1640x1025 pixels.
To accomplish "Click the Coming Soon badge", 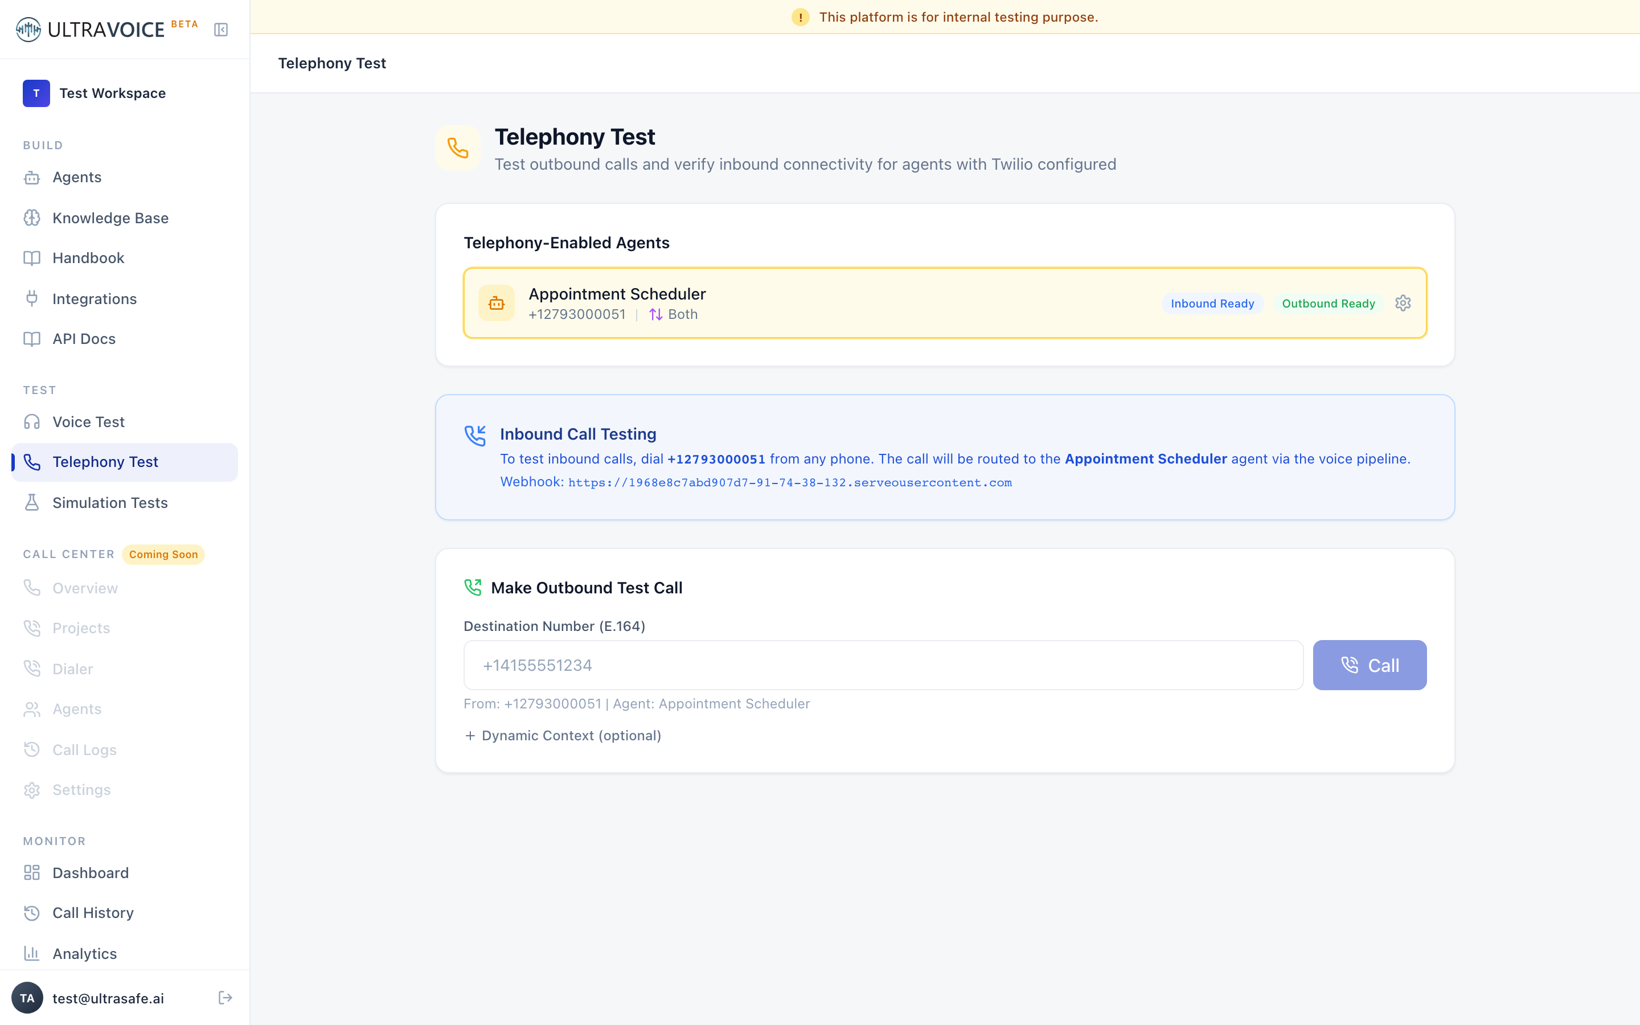I will pos(163,554).
